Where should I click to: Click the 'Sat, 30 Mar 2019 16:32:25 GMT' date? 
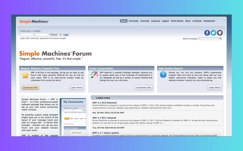point(108,113)
